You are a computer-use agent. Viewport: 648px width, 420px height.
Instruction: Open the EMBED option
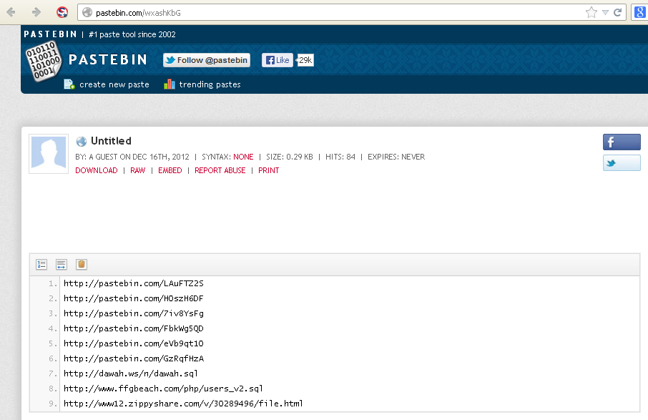pyautogui.click(x=170, y=170)
